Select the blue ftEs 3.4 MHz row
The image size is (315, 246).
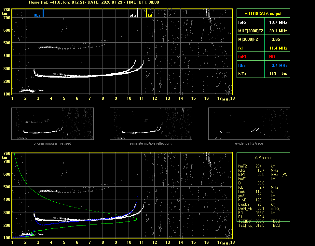click(263, 65)
